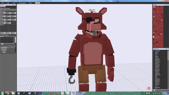Image resolution: width=169 pixels, height=95 pixels.
Task: Click stepper of first Dimensions value
Action: tap(5, 13)
